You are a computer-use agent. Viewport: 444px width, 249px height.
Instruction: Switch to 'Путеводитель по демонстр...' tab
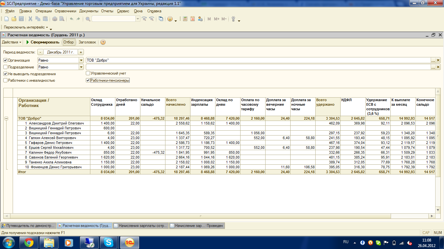(x=28, y=226)
